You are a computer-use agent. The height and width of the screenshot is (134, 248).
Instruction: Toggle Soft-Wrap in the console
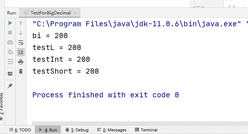pyautogui.click(x=21, y=43)
